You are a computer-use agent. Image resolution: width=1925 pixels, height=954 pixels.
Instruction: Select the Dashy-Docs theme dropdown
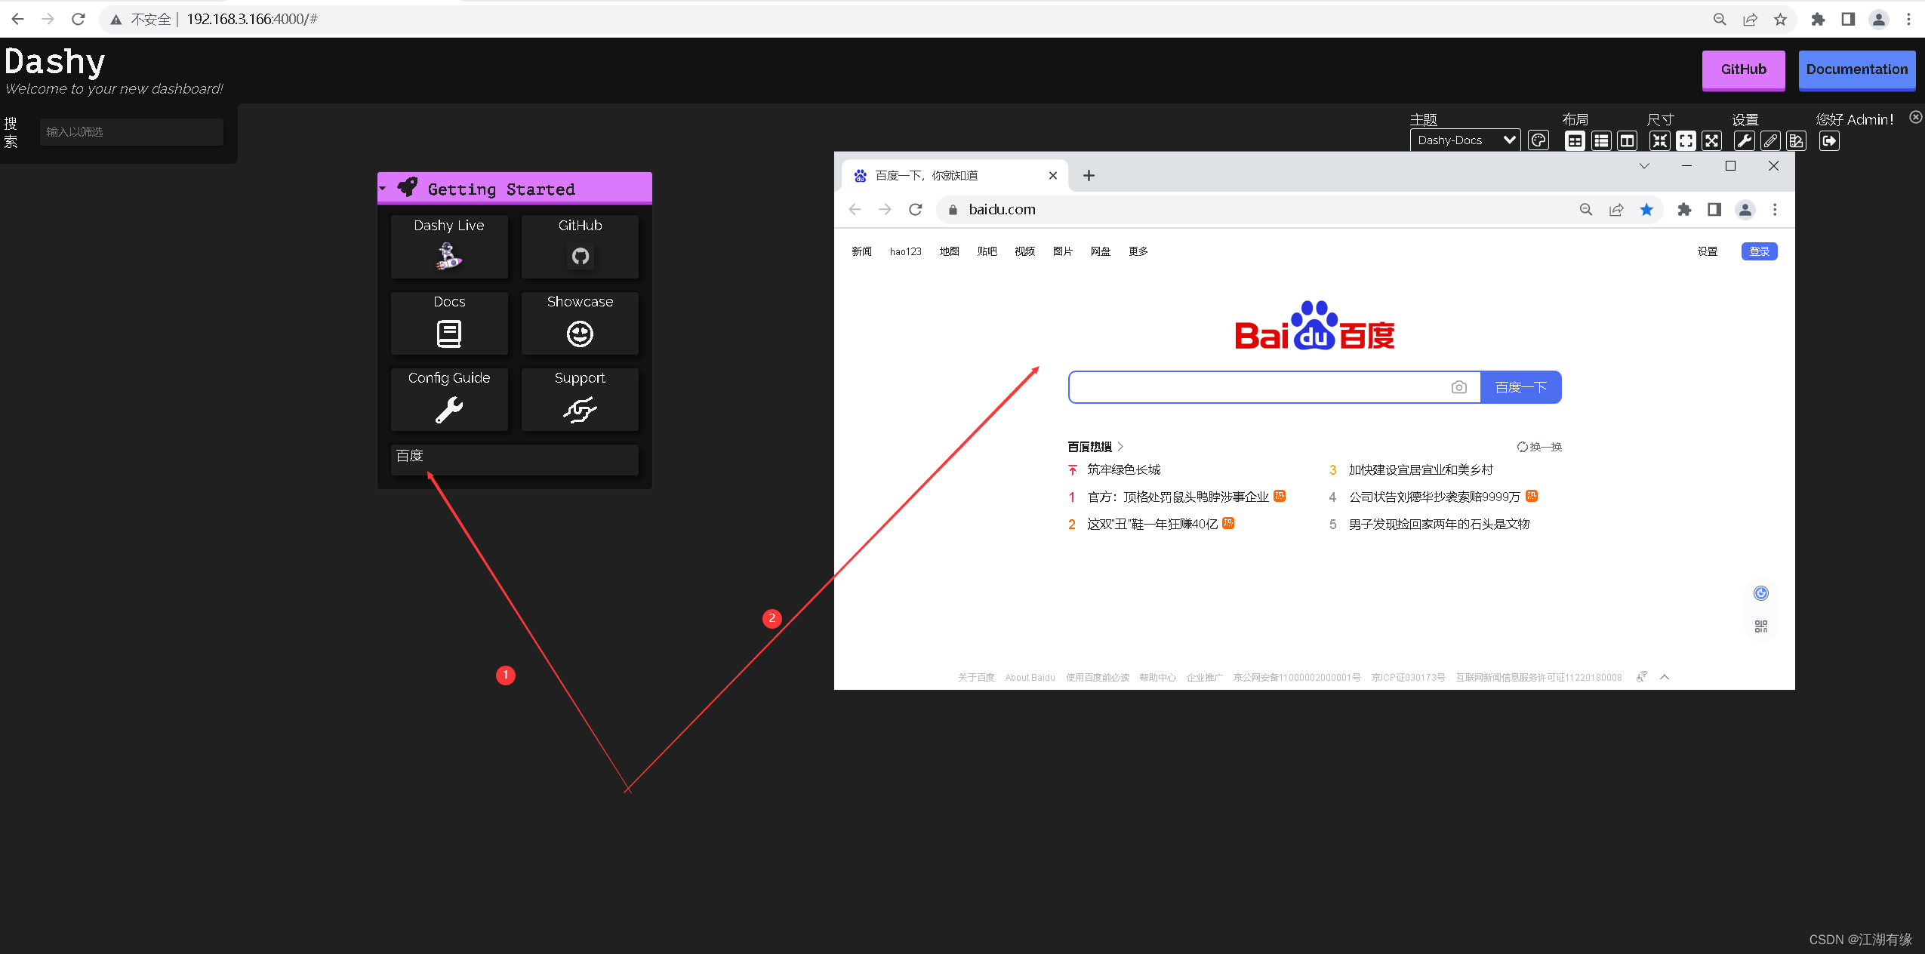click(x=1464, y=140)
